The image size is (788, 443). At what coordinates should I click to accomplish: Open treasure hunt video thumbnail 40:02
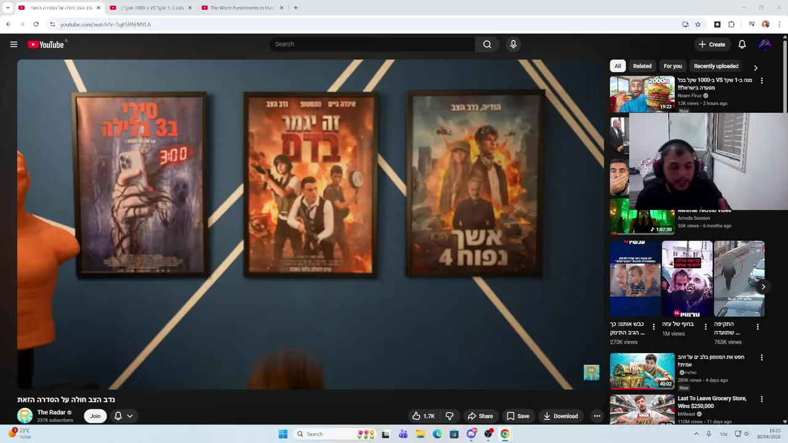(642, 371)
